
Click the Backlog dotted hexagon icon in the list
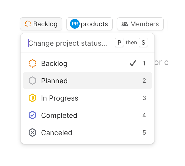(x=32, y=64)
